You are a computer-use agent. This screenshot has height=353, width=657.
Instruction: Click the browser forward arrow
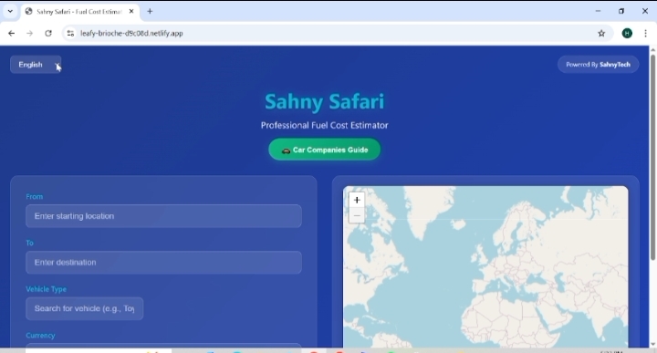29,33
